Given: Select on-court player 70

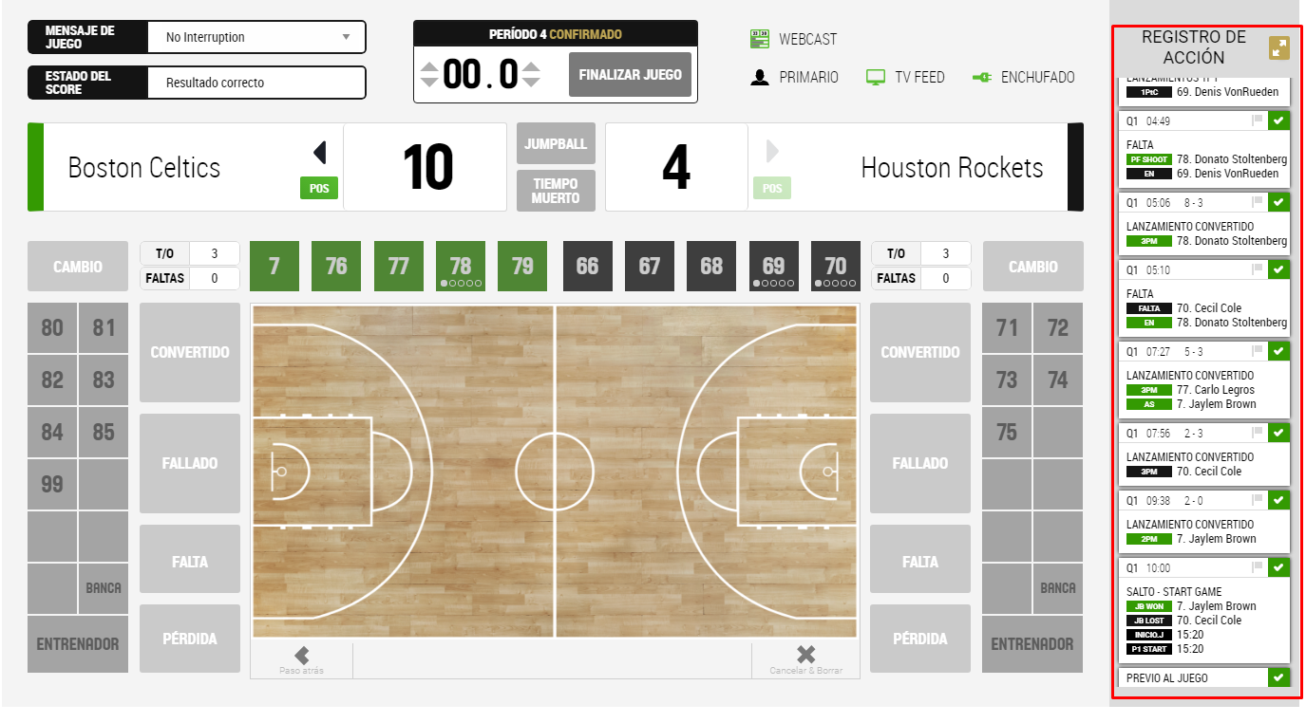Looking at the screenshot, I should (836, 267).
